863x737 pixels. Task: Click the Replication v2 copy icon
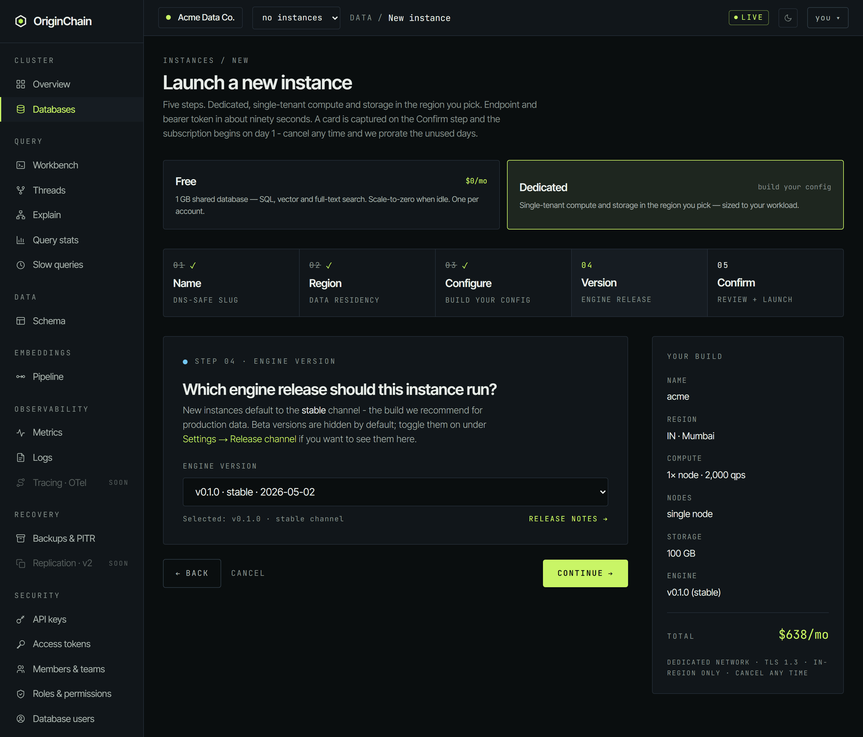click(x=20, y=563)
